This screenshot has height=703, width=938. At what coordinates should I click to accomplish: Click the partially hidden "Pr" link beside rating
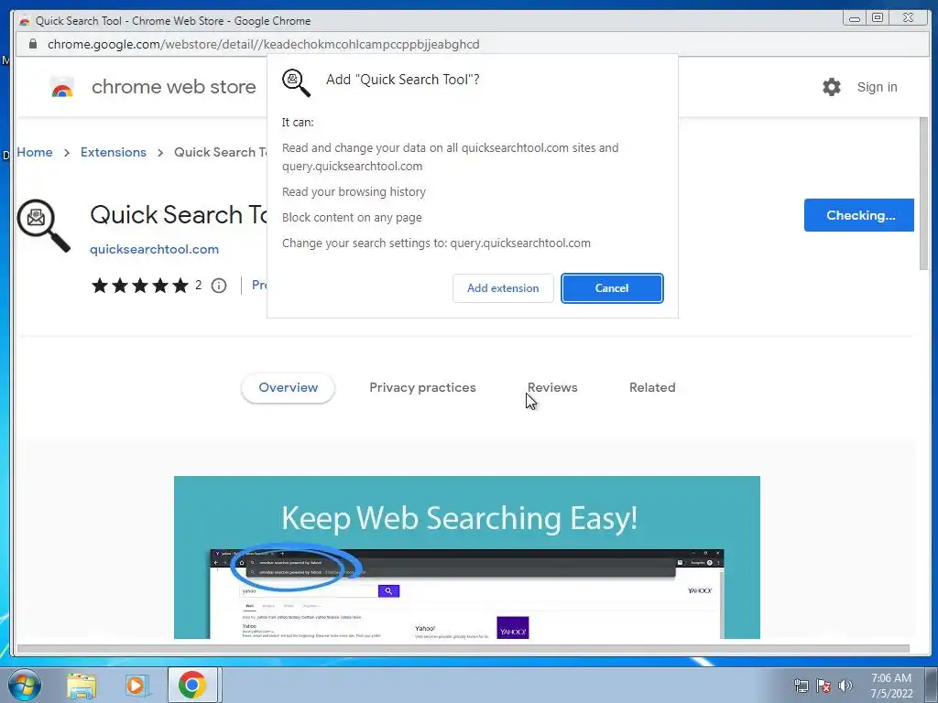click(x=259, y=286)
